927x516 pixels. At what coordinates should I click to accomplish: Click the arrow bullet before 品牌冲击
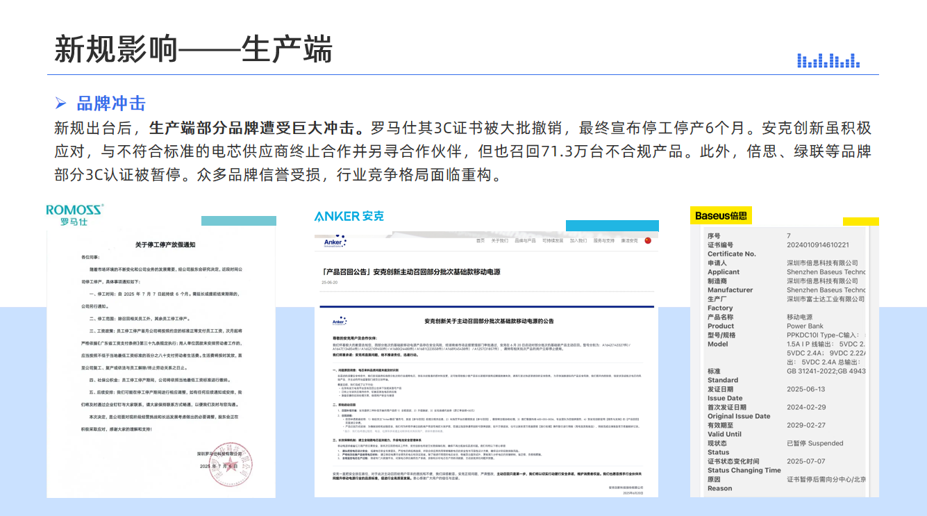pos(61,104)
